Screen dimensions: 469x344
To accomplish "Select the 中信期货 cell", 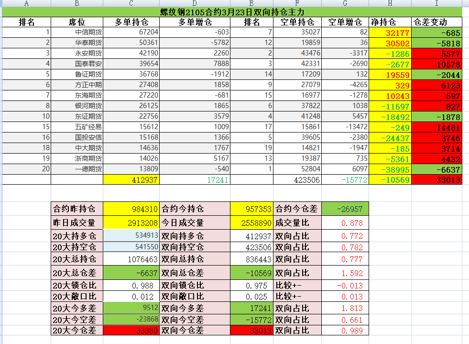I will point(76,33).
